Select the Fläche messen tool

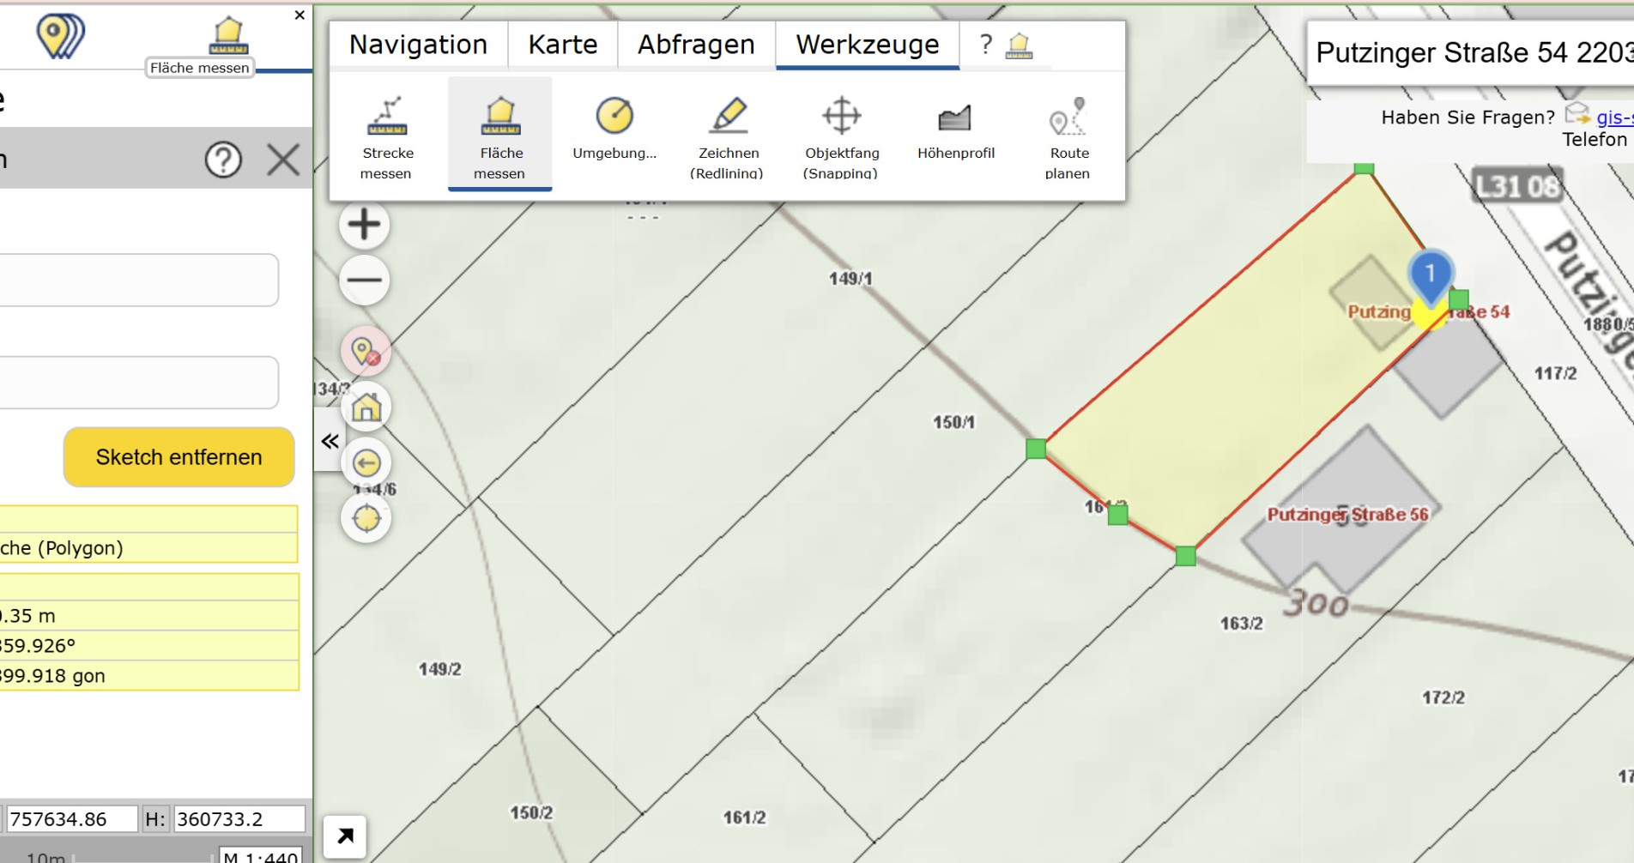click(x=499, y=135)
